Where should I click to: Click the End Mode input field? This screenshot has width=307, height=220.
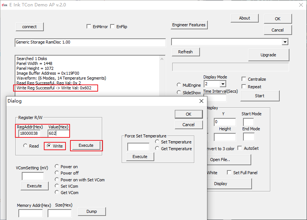249,137
